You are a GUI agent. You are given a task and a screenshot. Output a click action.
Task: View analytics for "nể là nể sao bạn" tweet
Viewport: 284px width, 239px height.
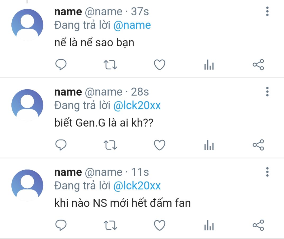209,65
